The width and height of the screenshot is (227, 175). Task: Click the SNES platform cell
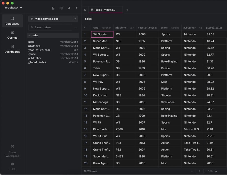click(x=125, y=156)
